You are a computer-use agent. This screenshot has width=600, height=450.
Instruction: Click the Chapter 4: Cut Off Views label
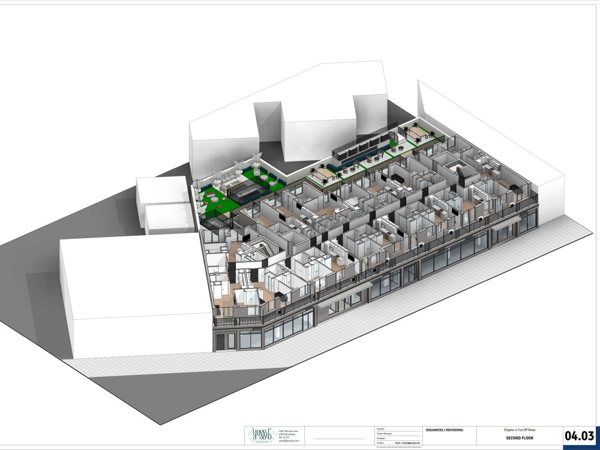(x=519, y=430)
